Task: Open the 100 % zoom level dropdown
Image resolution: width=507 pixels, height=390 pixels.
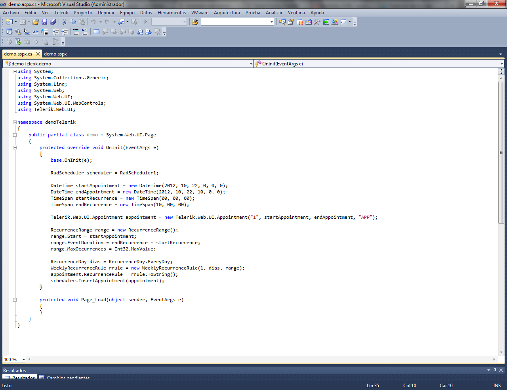Action: pyautogui.click(x=24, y=359)
